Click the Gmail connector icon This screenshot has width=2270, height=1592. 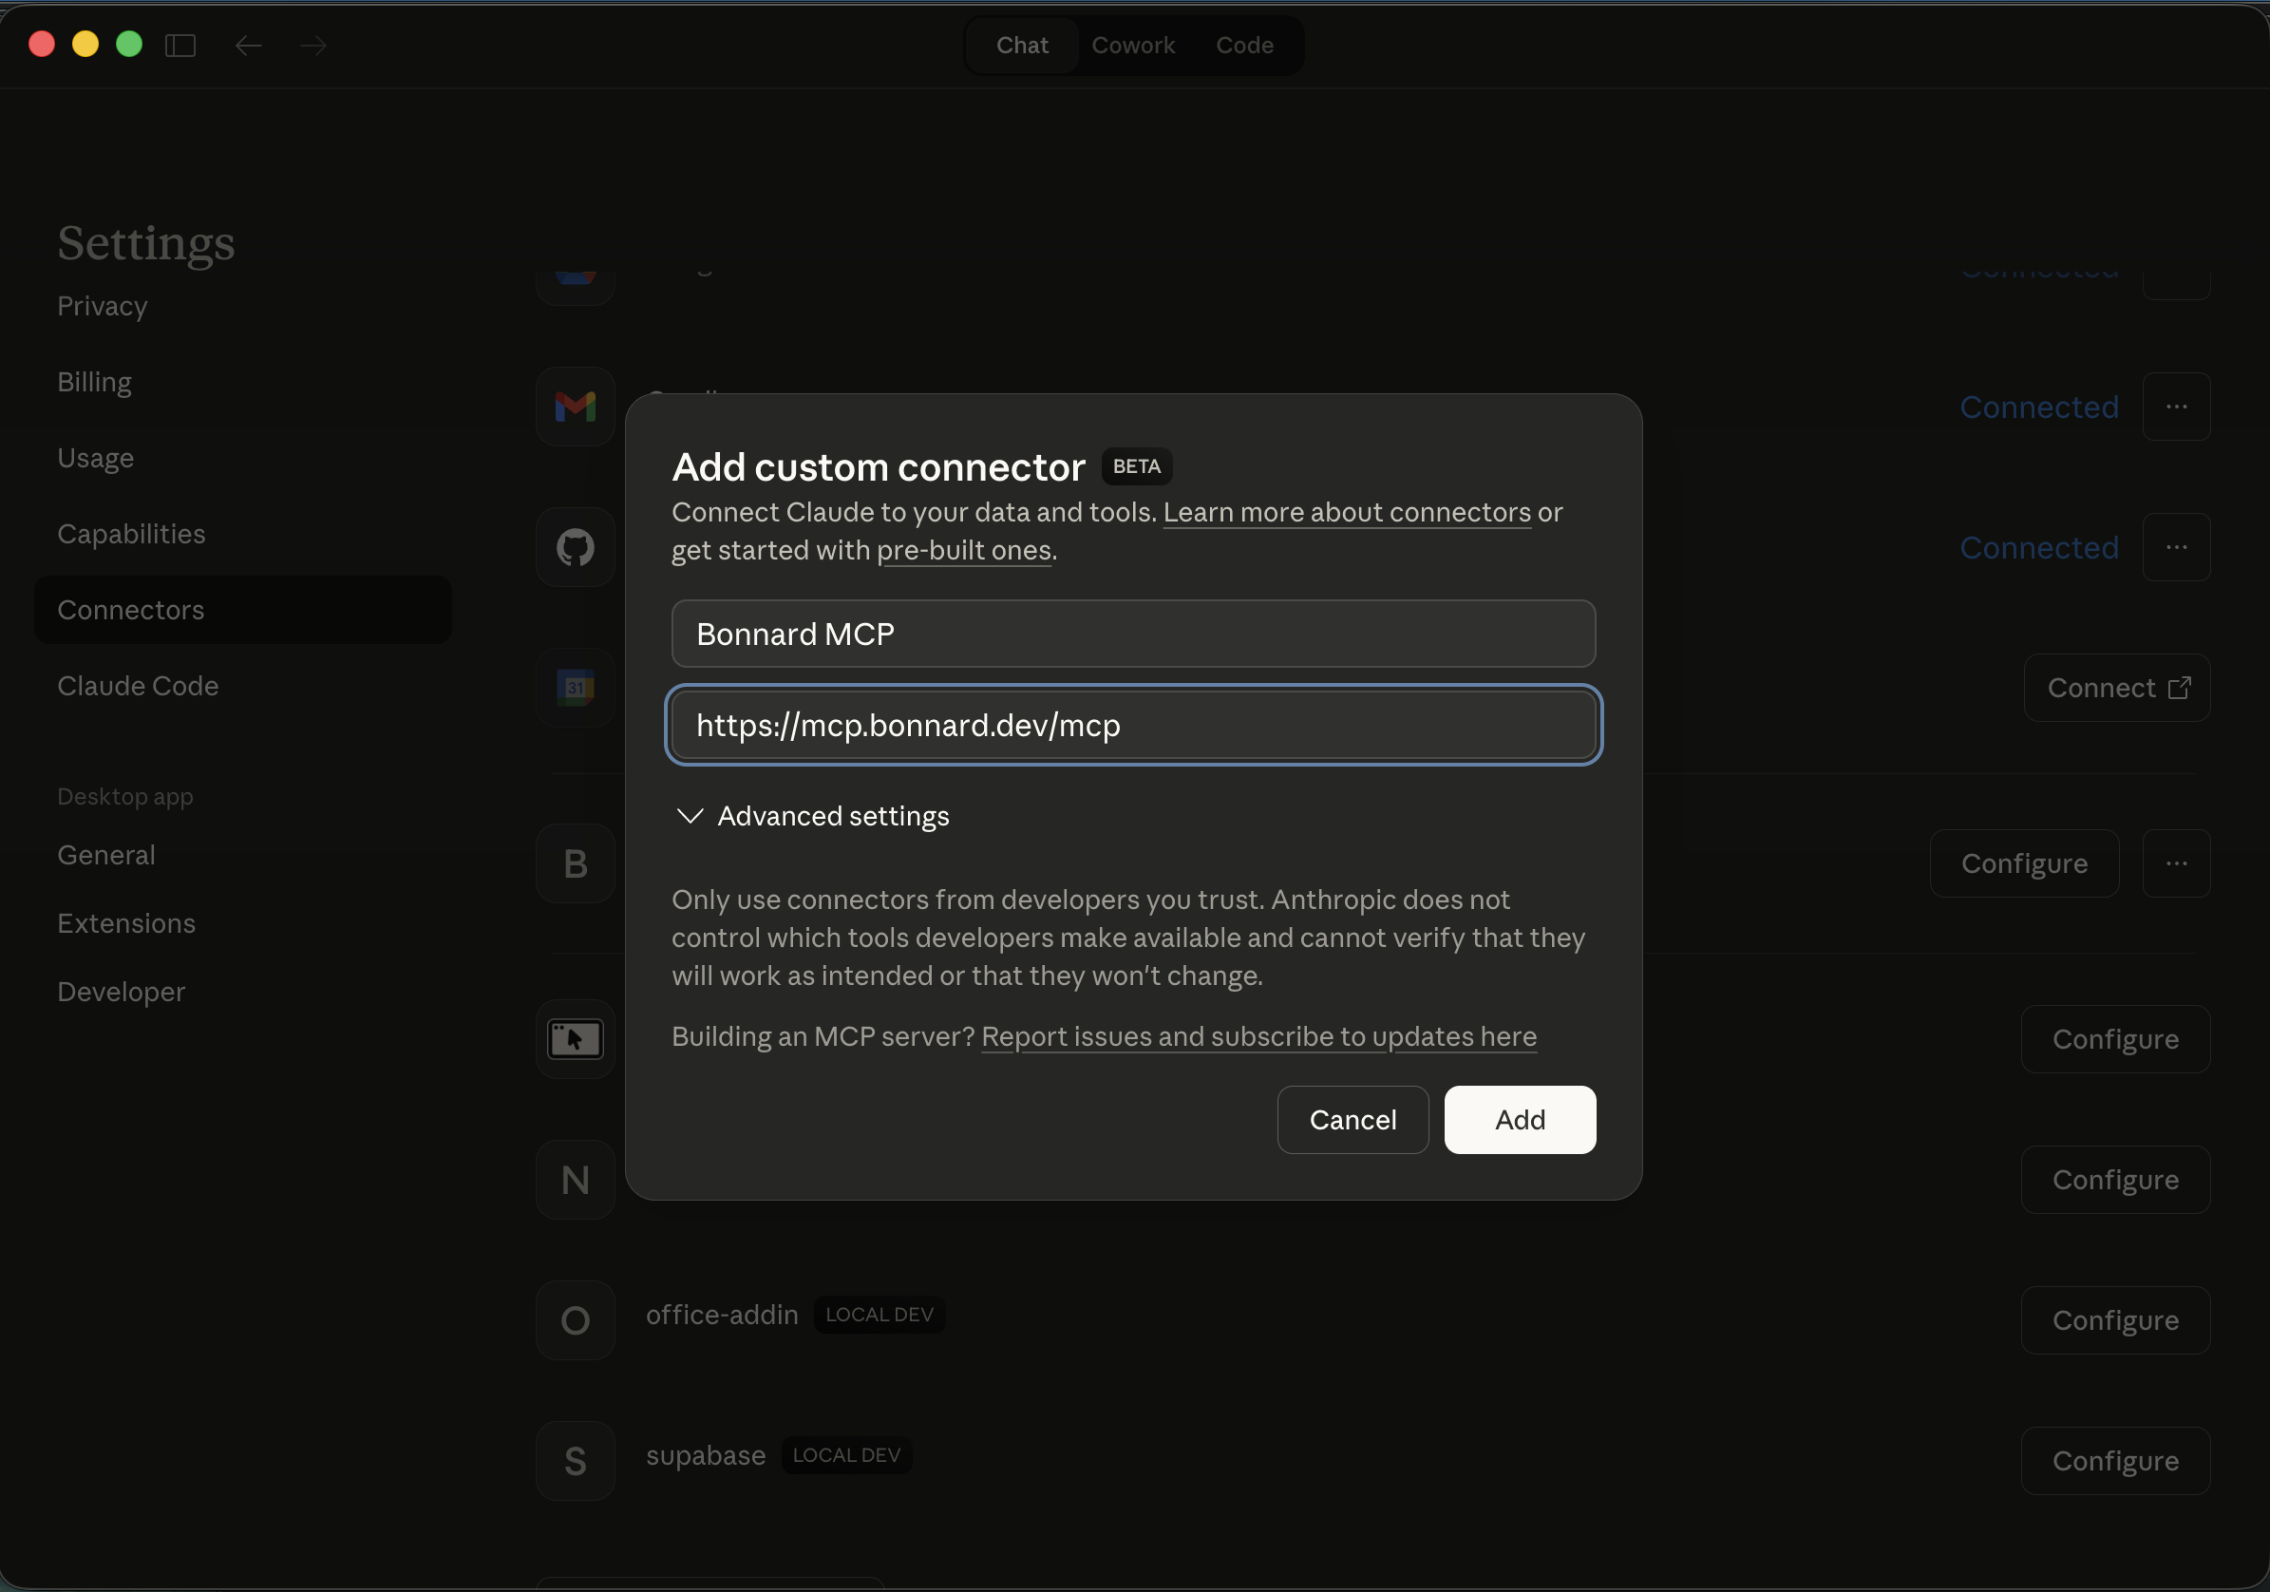tap(575, 407)
